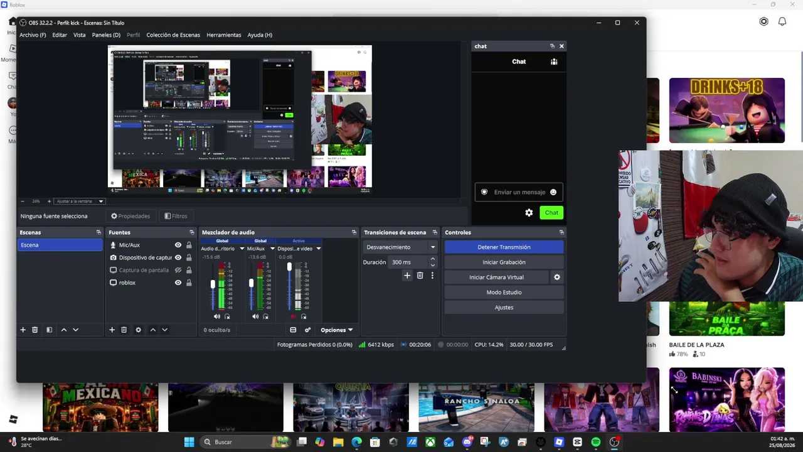The image size is (803, 452).
Task: Add a new source with plus icon in Fuentes
Action: point(112,330)
